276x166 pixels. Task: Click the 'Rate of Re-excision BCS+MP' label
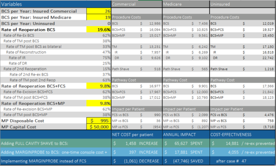click(x=28, y=109)
